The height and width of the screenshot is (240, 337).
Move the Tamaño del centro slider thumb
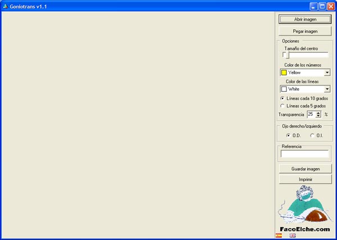(x=287, y=55)
